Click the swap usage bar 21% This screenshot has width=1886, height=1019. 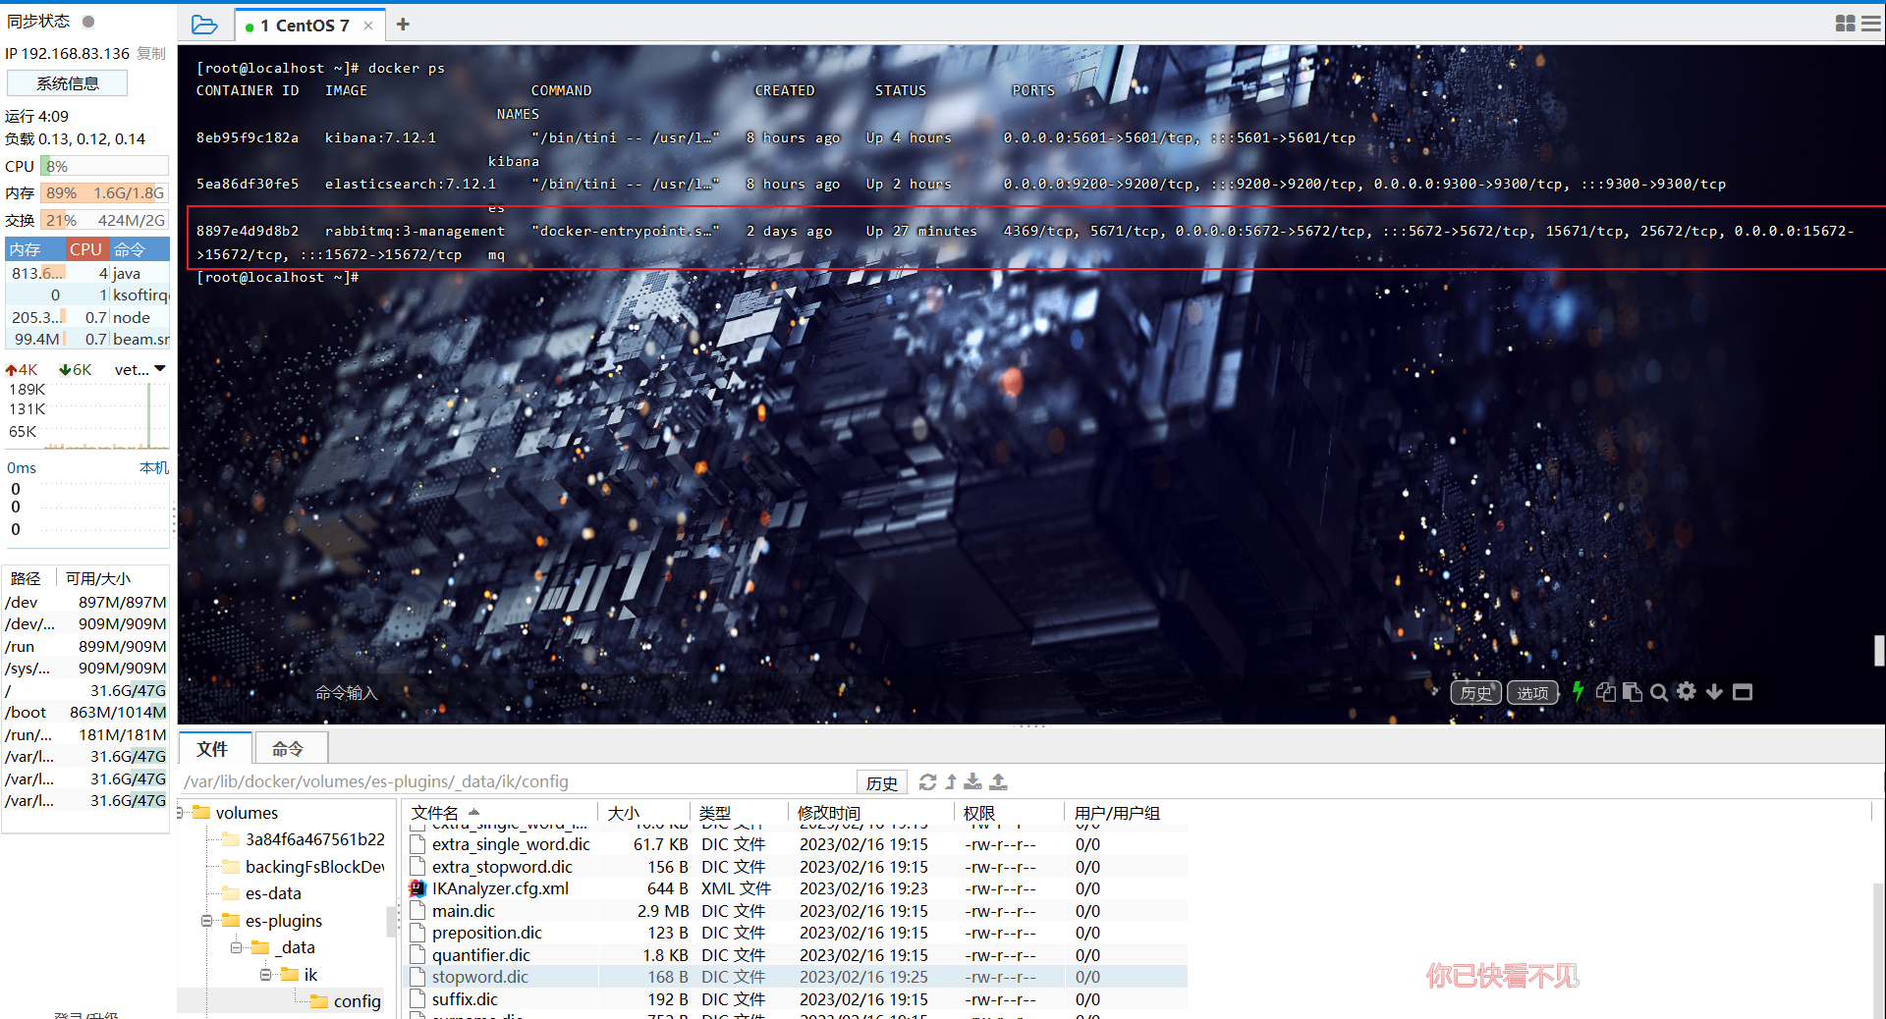point(105,220)
